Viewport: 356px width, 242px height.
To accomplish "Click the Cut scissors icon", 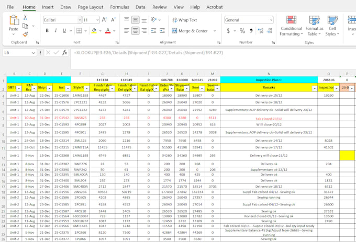I will 25,17.
